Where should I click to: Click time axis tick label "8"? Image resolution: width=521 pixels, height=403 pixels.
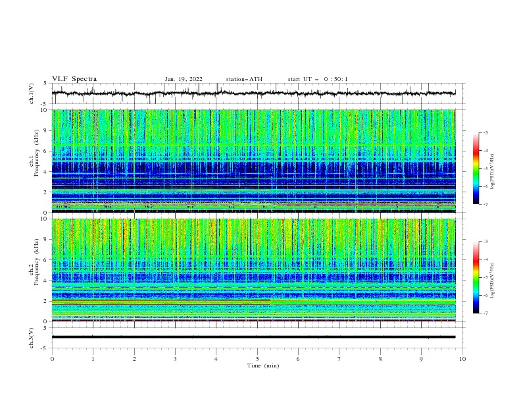[380, 359]
